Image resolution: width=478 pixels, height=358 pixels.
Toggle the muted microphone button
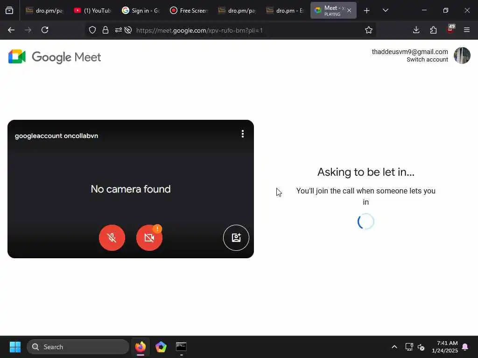[x=112, y=238]
